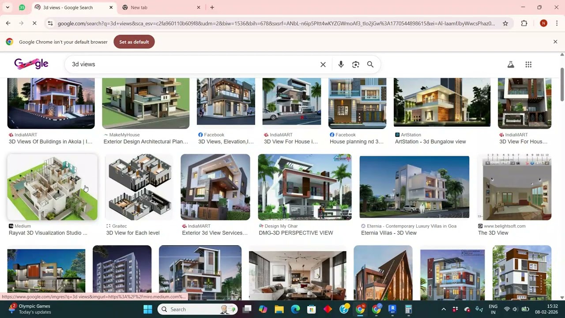The image size is (565, 318).
Task: Open Google Lens image search
Action: (356, 64)
